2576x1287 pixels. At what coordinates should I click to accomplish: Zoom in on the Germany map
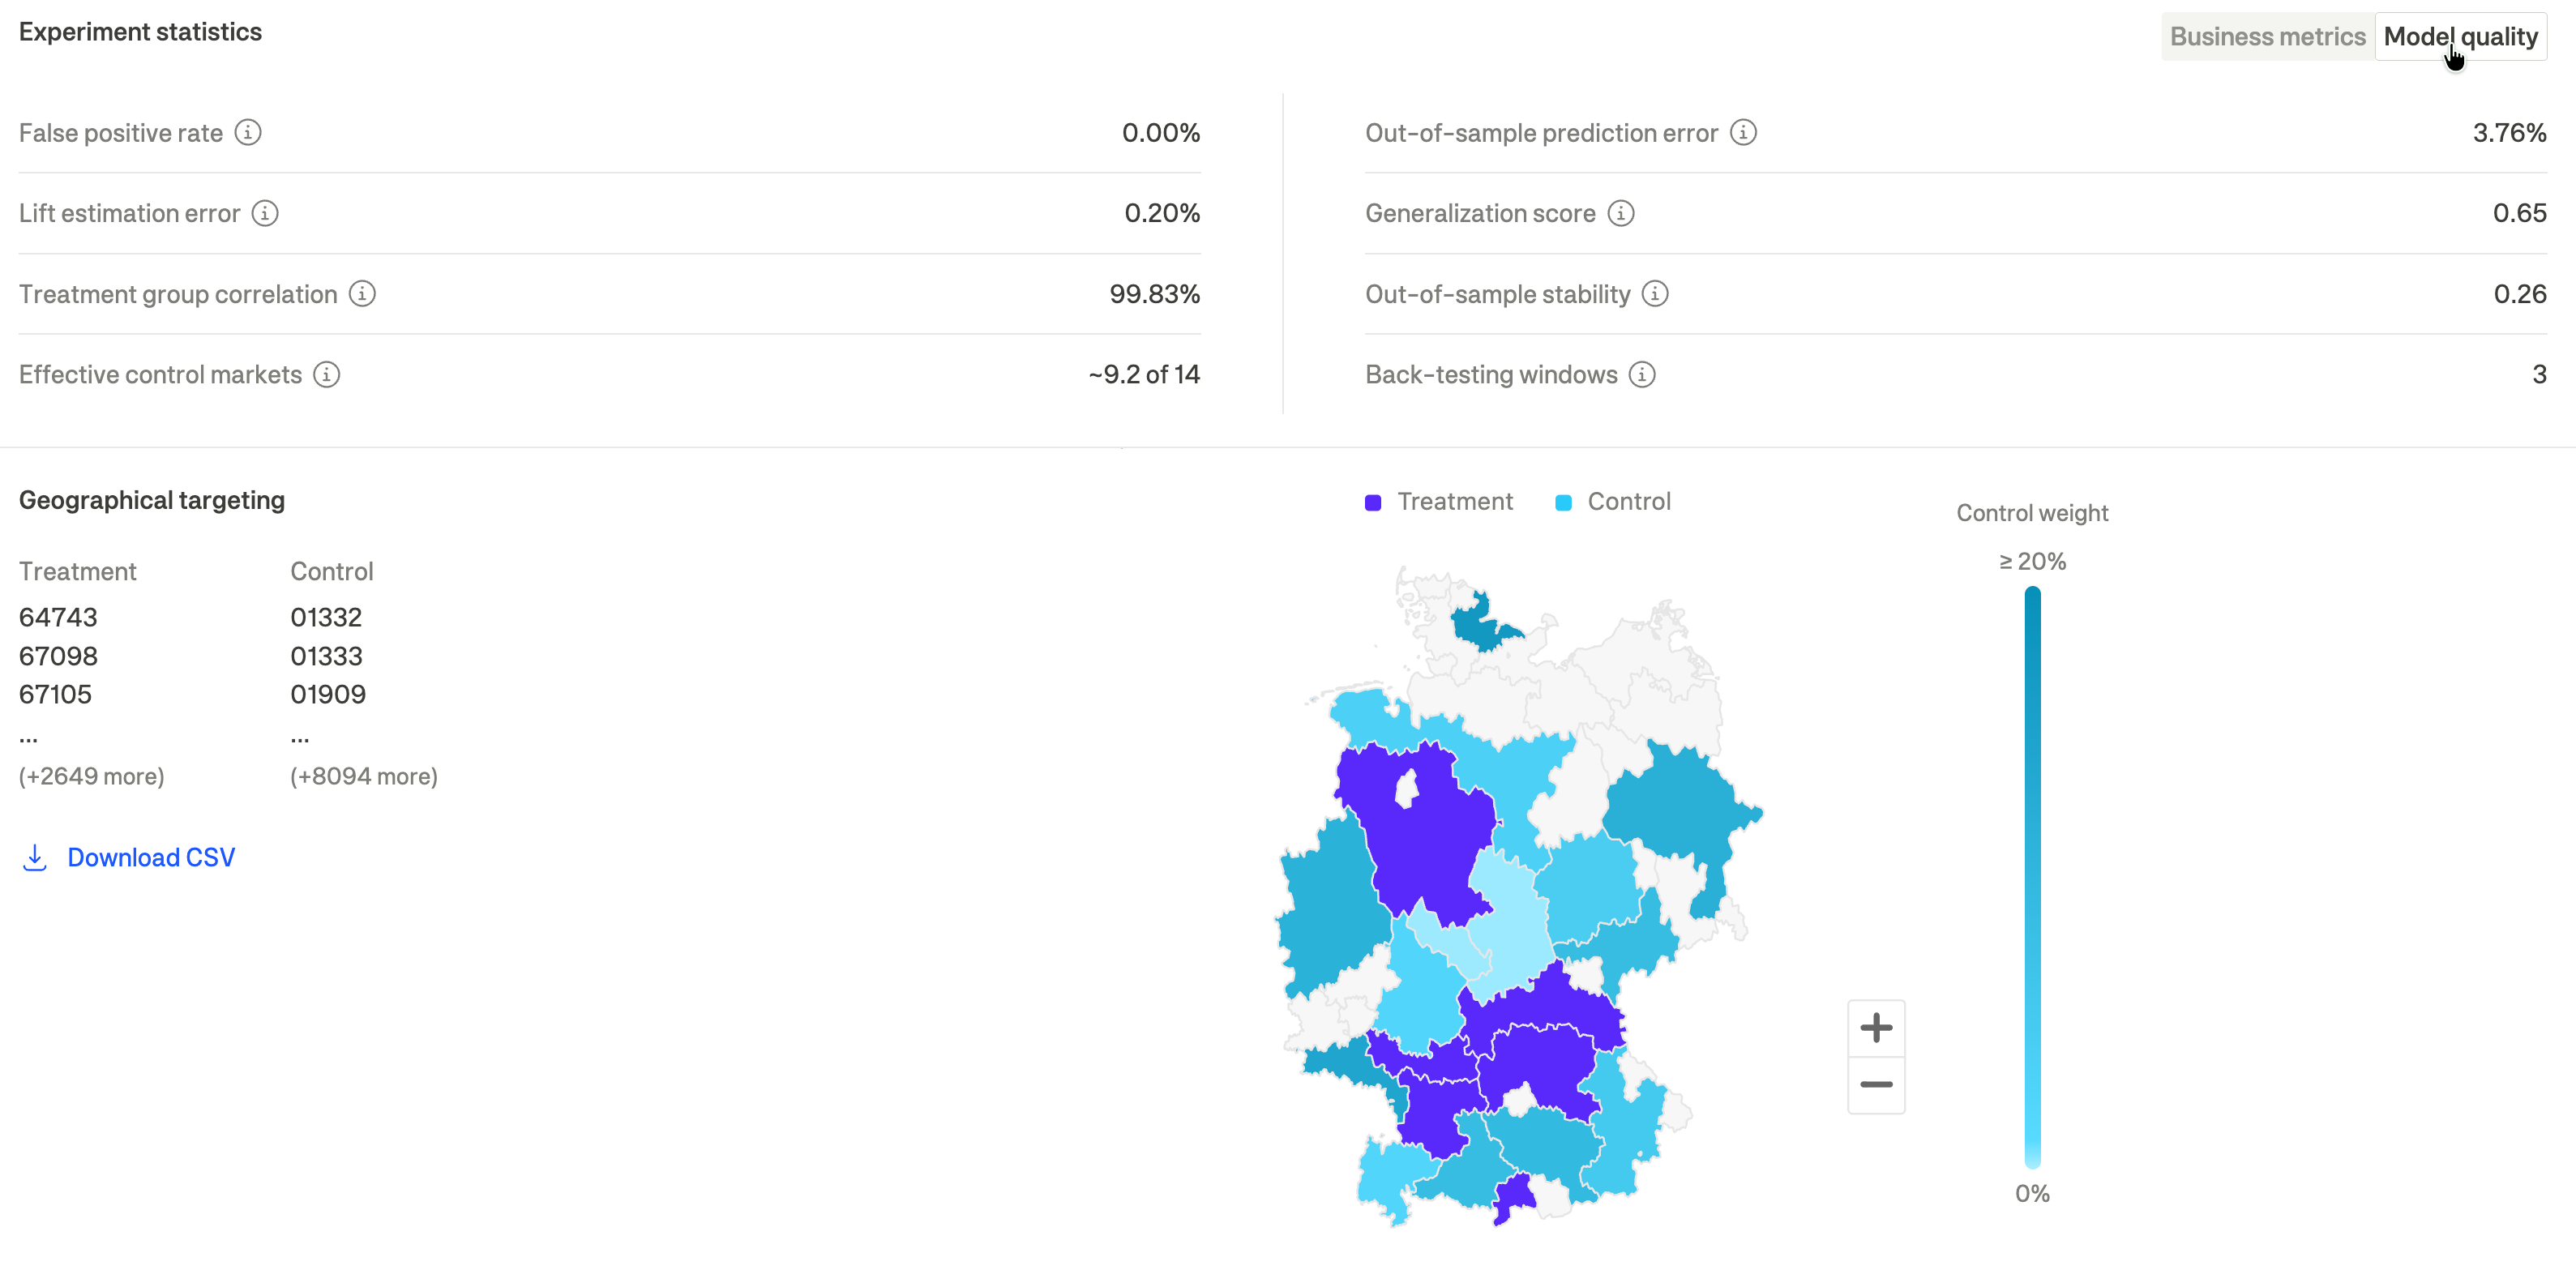[x=1876, y=1028]
